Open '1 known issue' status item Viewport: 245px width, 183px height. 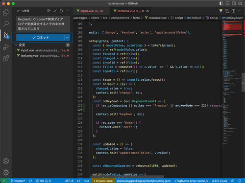pos(103,181)
